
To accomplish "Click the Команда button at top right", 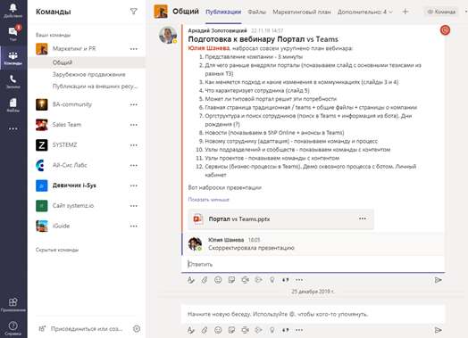I will coord(441,12).
